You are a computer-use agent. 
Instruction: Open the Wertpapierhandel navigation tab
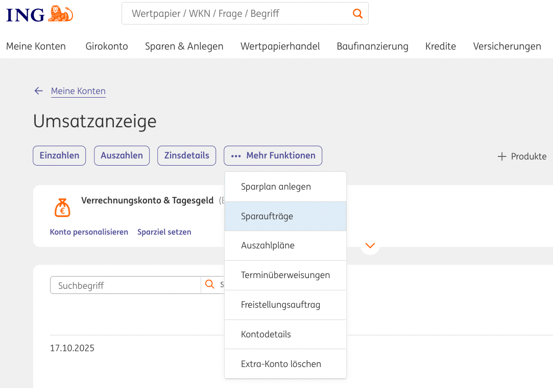click(x=280, y=47)
